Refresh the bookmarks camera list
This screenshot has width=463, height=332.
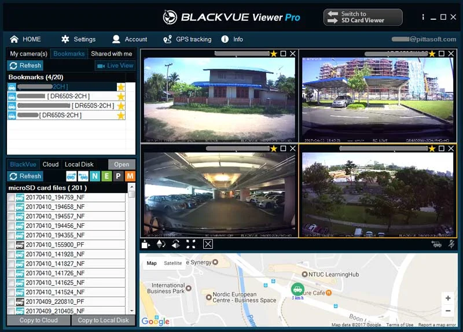25,65
